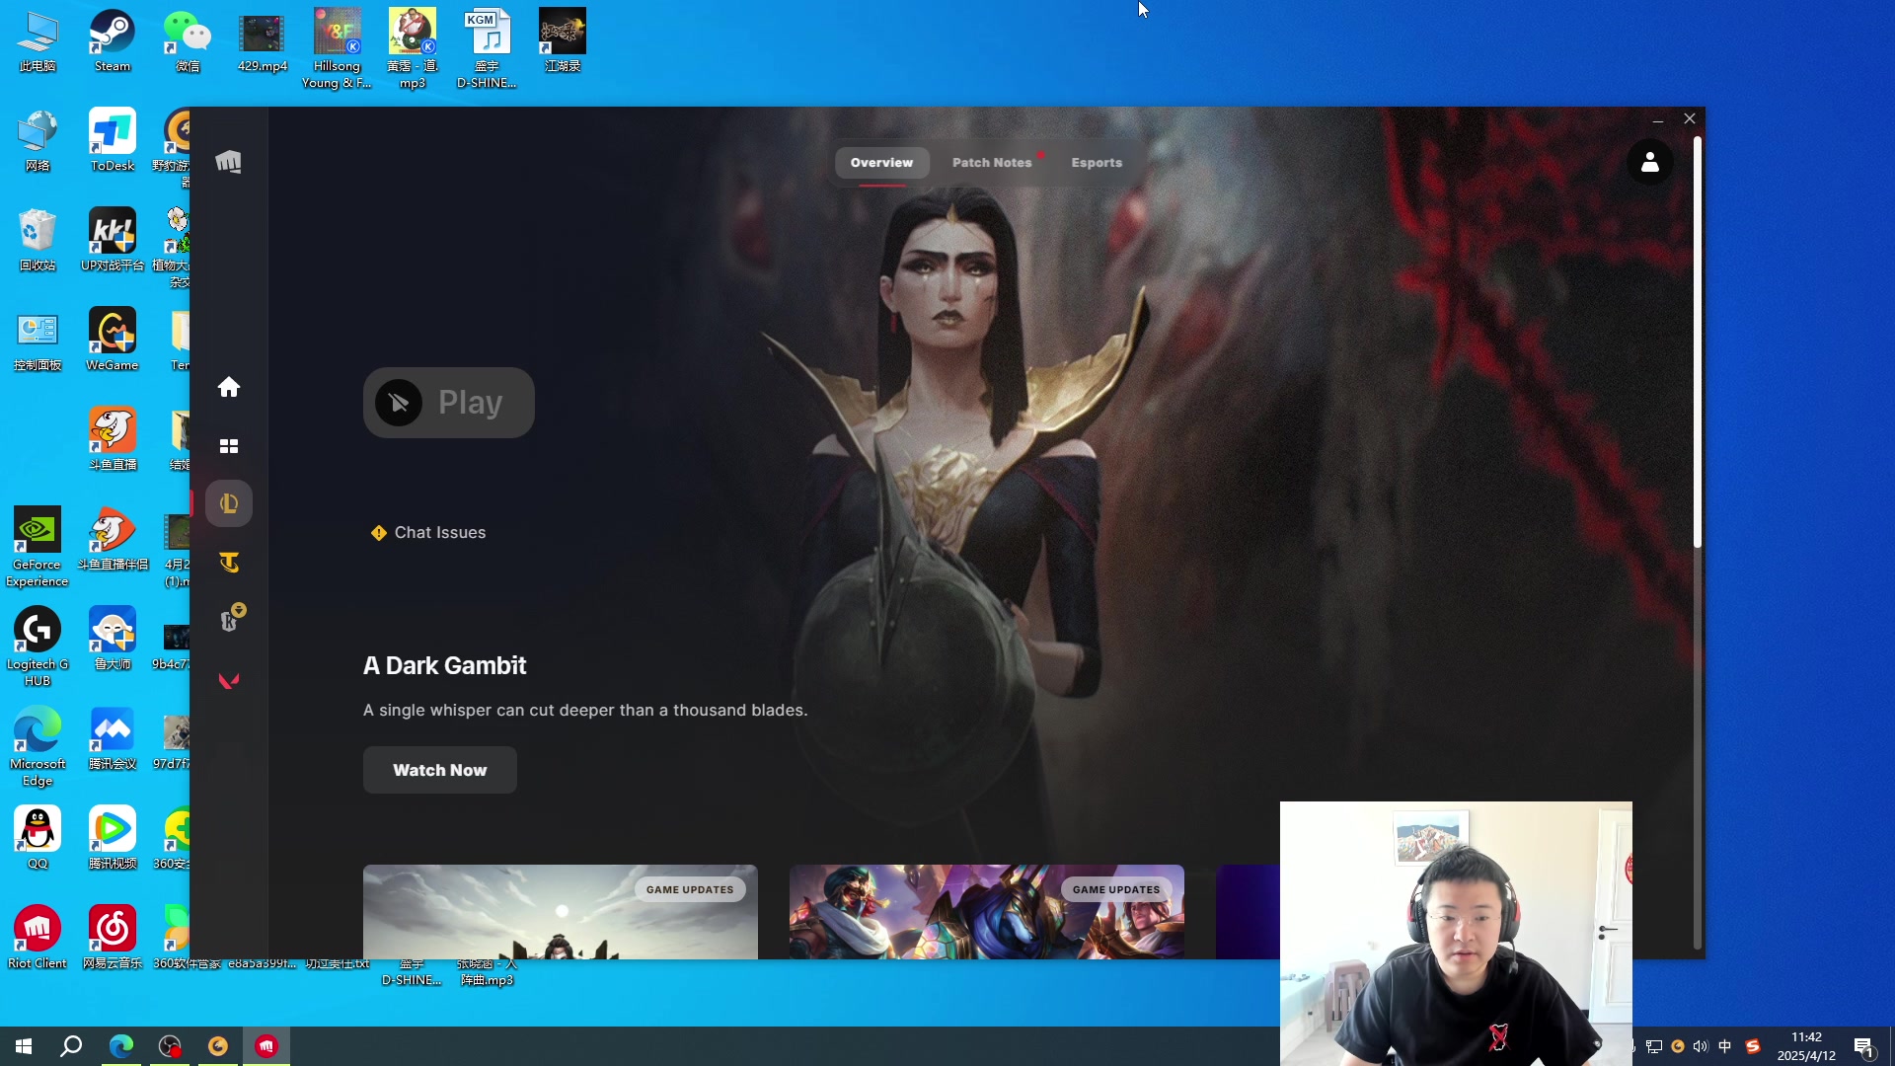Open the first Game Updates news card

click(x=561, y=912)
